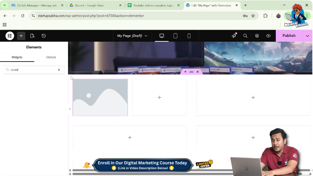Open the page settings document icon
This screenshot has width=313, height=176.
(x=32, y=36)
